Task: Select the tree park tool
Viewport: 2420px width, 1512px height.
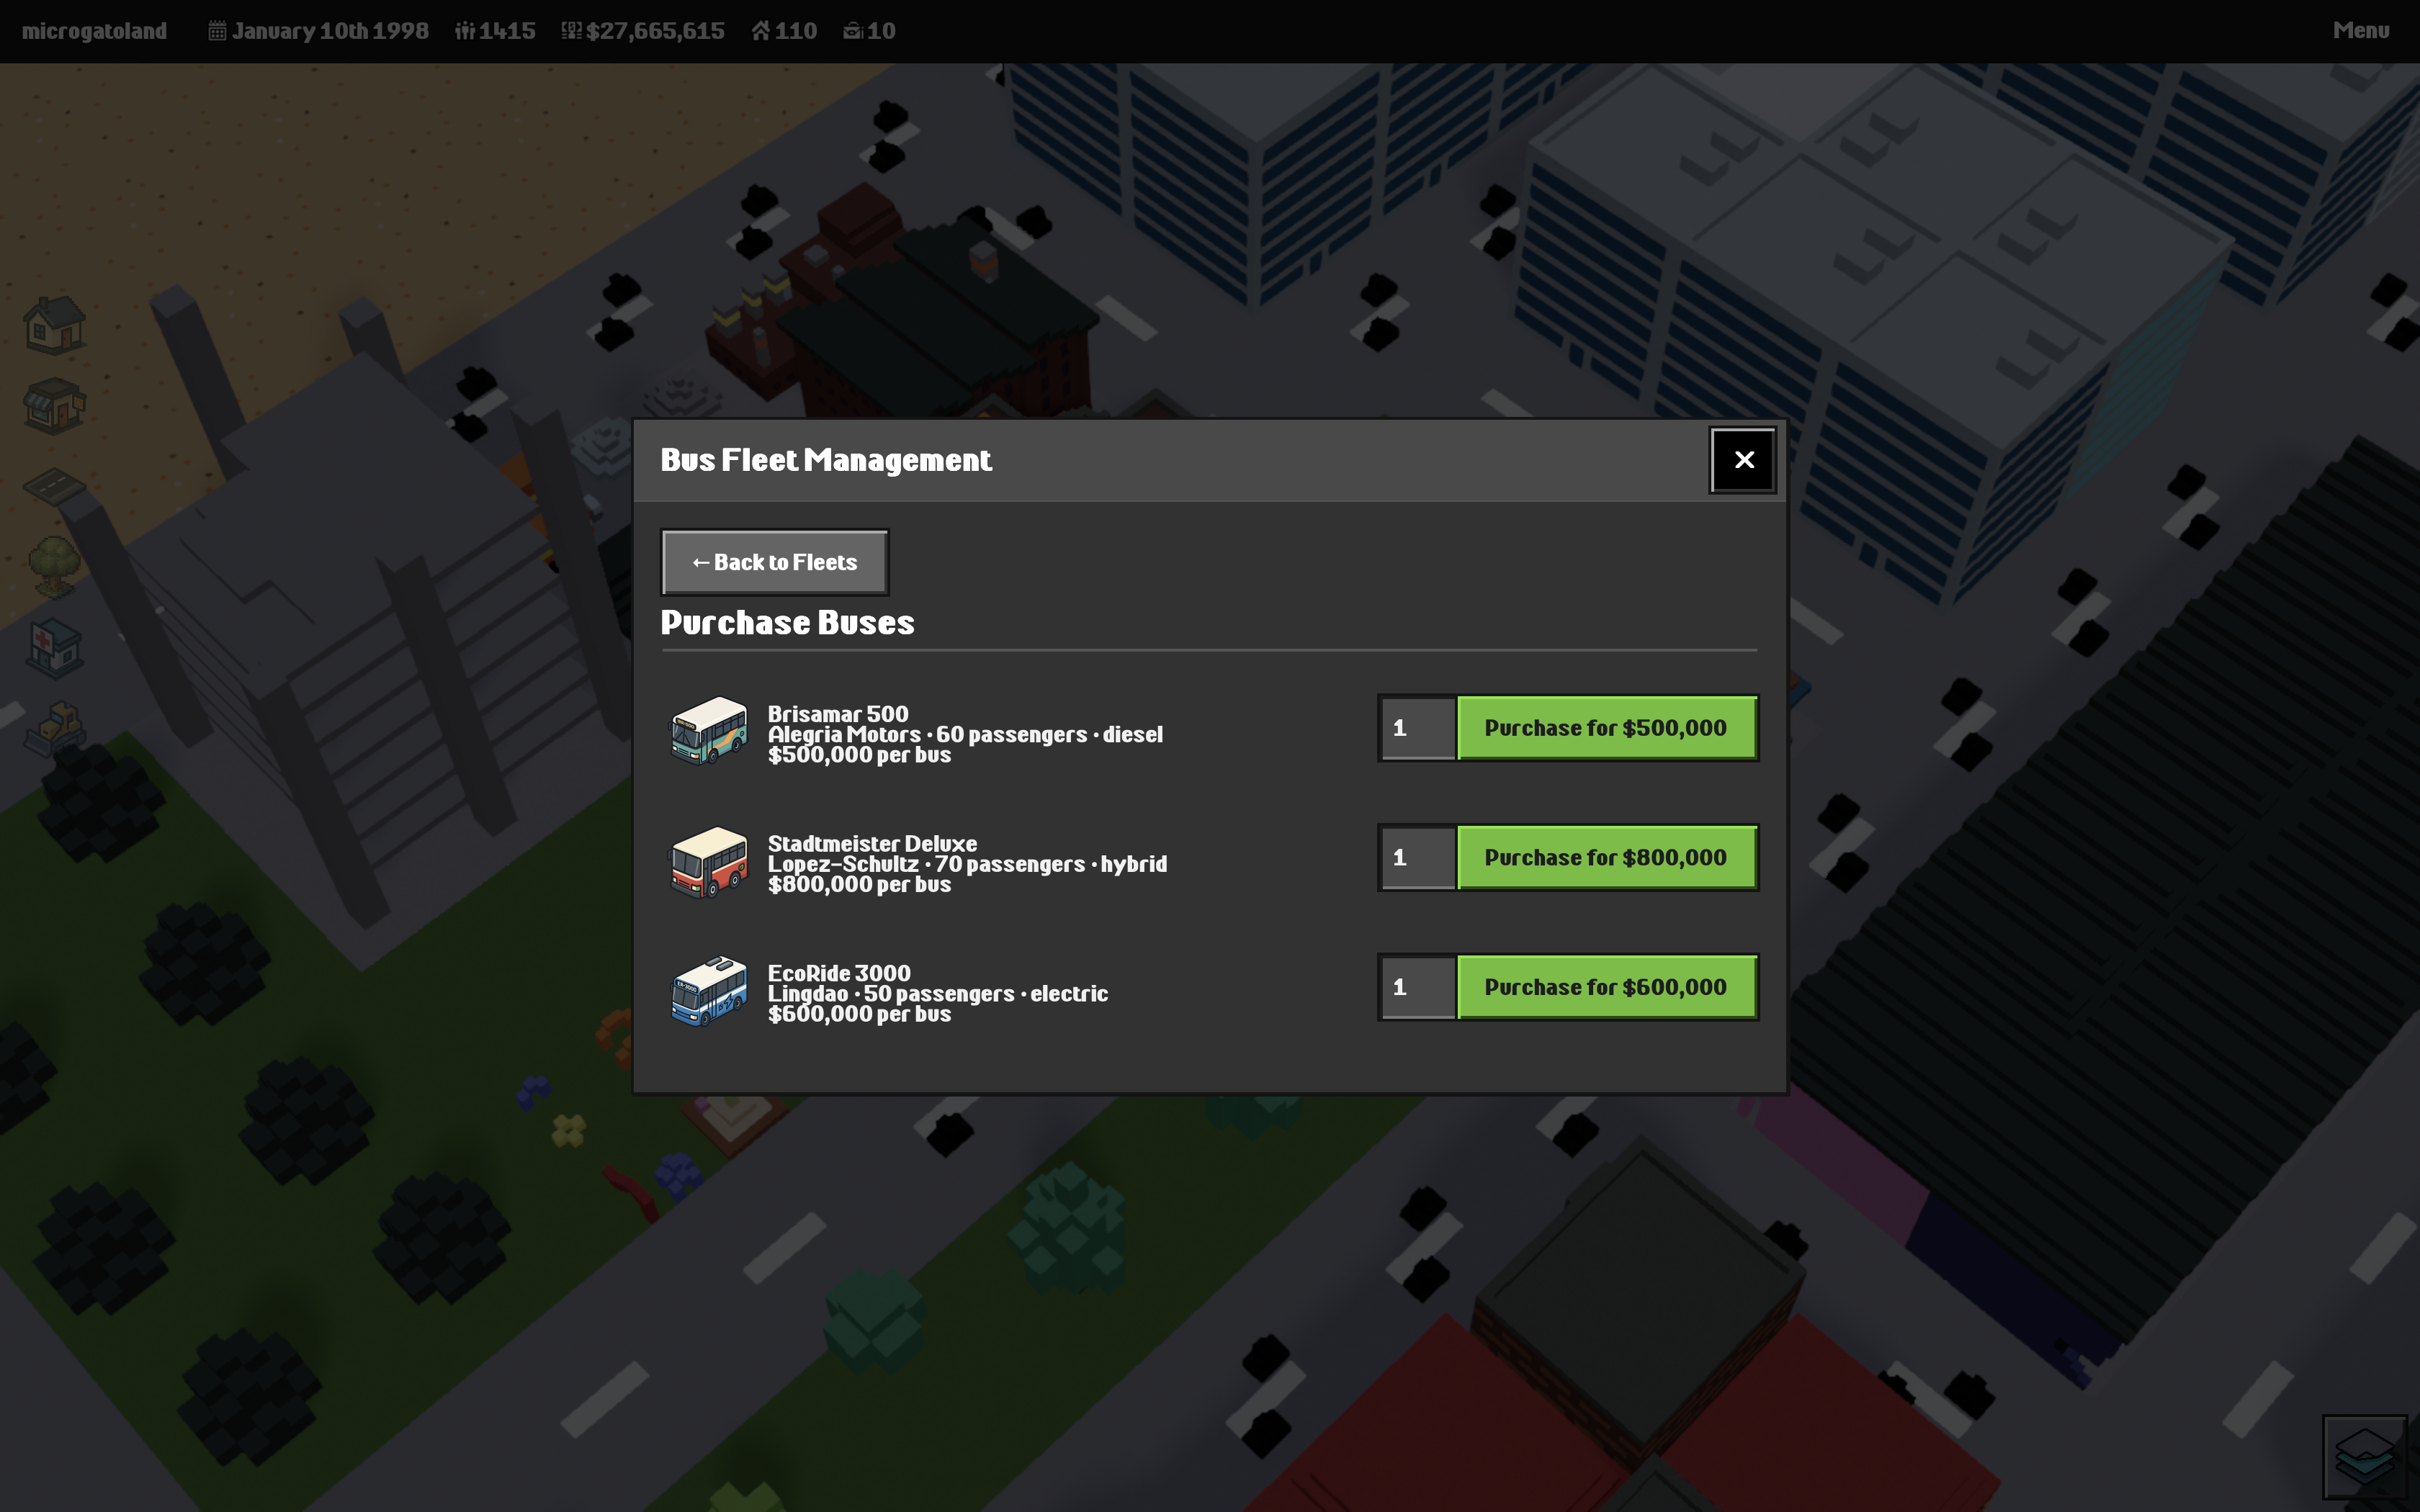Action: click(55, 567)
